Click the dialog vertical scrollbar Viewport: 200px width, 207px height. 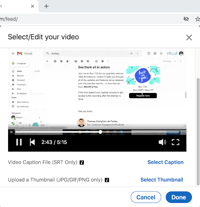coord(198,132)
